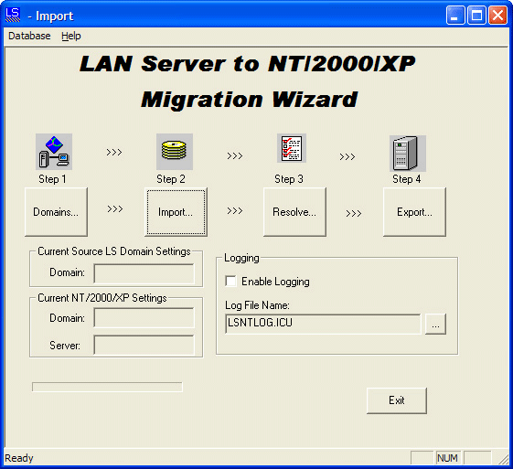Click the LS application icon in title bar

coord(13,15)
